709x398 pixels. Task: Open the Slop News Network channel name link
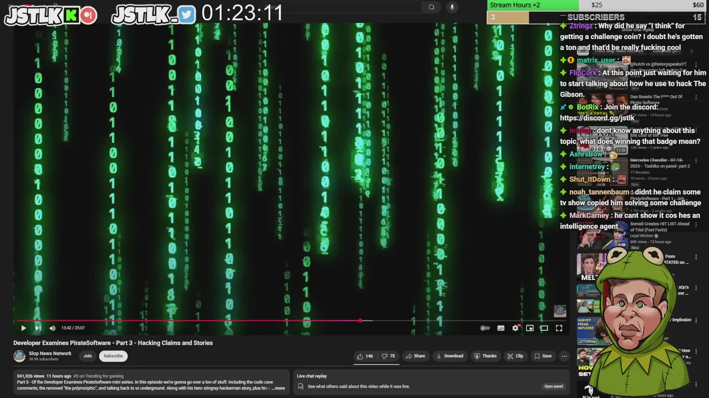(50, 353)
